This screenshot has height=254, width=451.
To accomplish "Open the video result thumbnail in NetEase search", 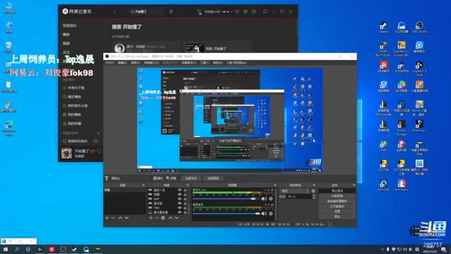I will pos(194,49).
